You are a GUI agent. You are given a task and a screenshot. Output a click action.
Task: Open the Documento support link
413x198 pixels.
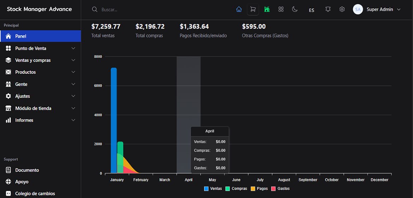pyautogui.click(x=27, y=170)
